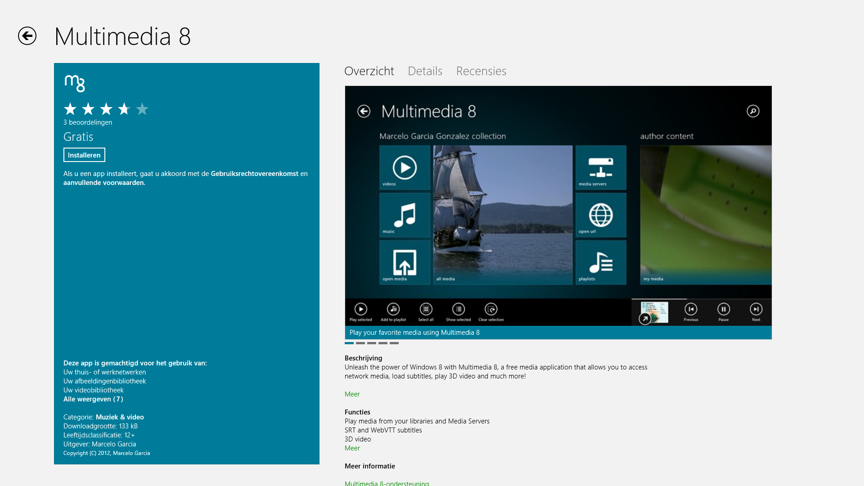Click the m8 app logo icon
The width and height of the screenshot is (864, 486).
[75, 83]
